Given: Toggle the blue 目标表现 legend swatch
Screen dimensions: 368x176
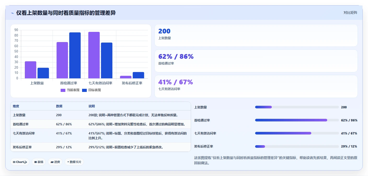Looking at the screenshot, I should point(84,90).
